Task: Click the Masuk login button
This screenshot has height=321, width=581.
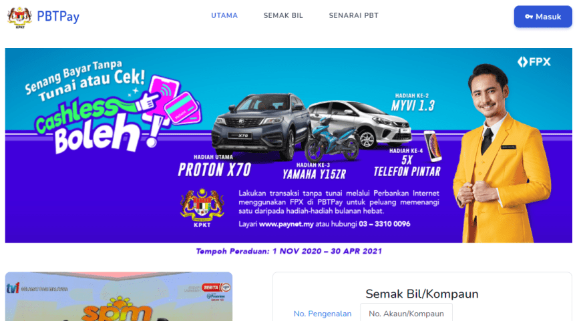Action: click(543, 17)
